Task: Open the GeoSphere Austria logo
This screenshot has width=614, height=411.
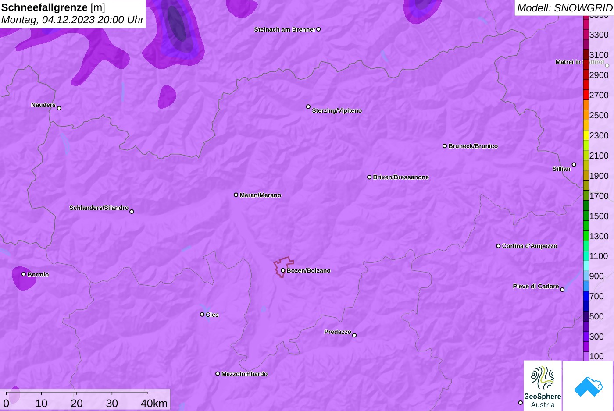Action: click(543, 386)
